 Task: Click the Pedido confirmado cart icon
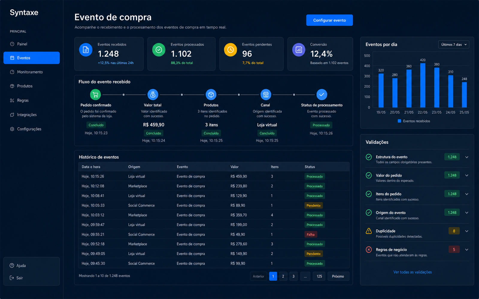96,95
